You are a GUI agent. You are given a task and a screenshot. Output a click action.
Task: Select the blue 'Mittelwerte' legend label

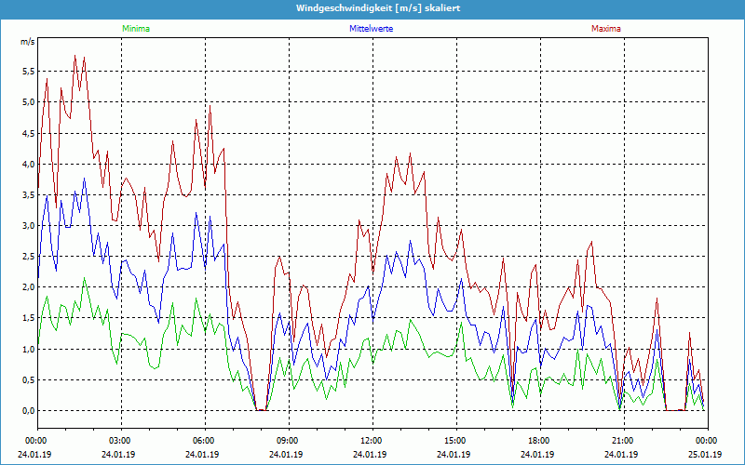click(x=371, y=29)
